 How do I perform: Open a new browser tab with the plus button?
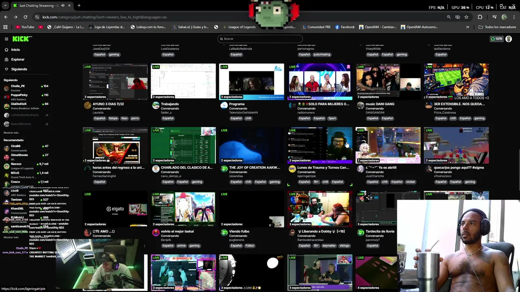(x=79, y=6)
